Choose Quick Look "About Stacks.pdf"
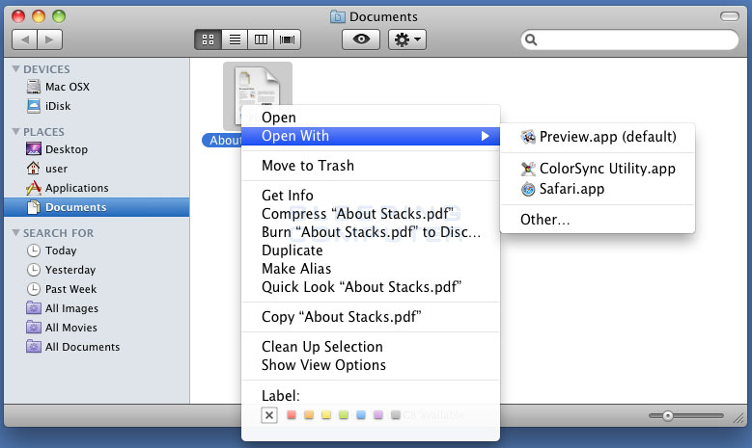 pos(371,287)
